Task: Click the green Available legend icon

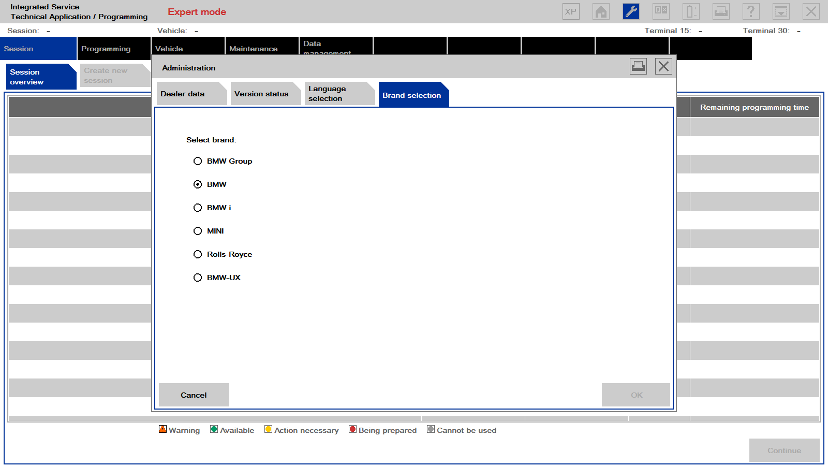Action: coord(214,429)
